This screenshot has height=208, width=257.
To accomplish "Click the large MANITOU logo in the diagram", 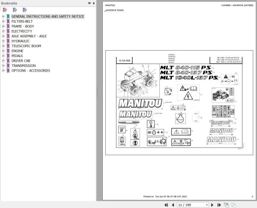I will 140,103.
